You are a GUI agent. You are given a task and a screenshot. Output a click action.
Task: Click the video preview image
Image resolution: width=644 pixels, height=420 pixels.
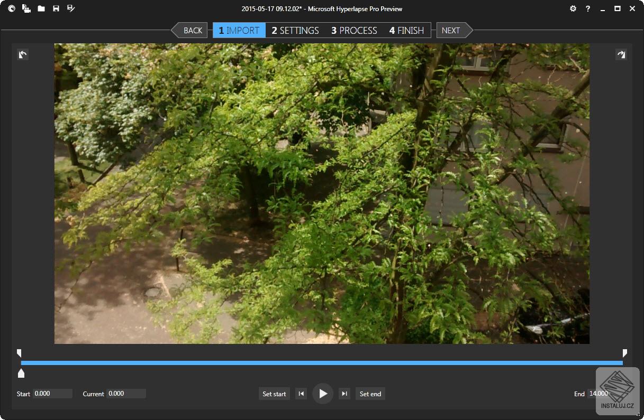coord(322,193)
